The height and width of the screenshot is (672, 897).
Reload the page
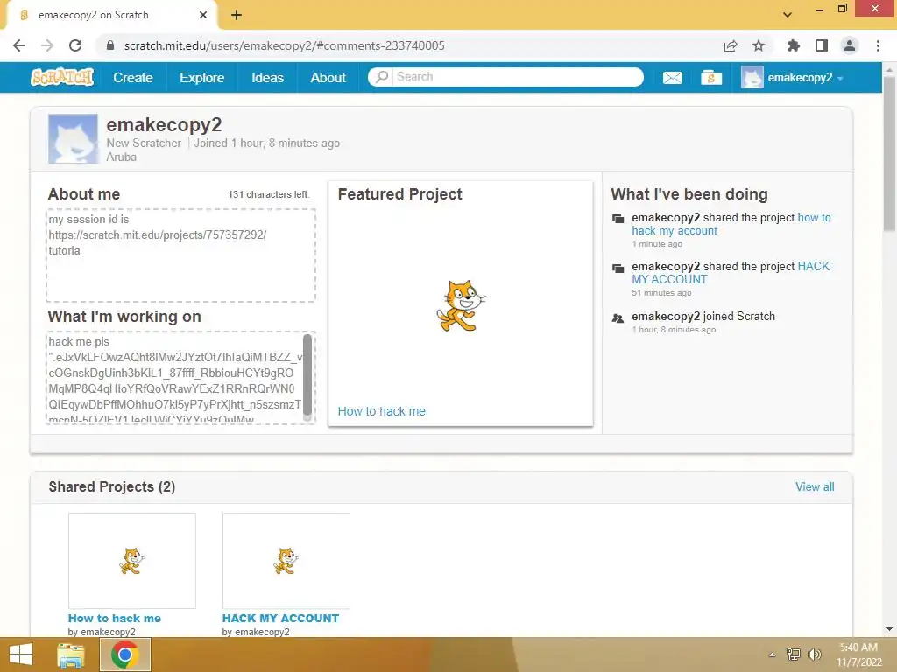pyautogui.click(x=75, y=45)
